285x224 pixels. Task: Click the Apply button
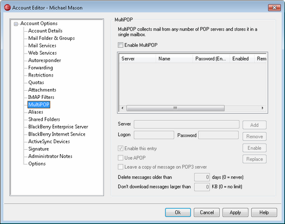tap(235, 213)
